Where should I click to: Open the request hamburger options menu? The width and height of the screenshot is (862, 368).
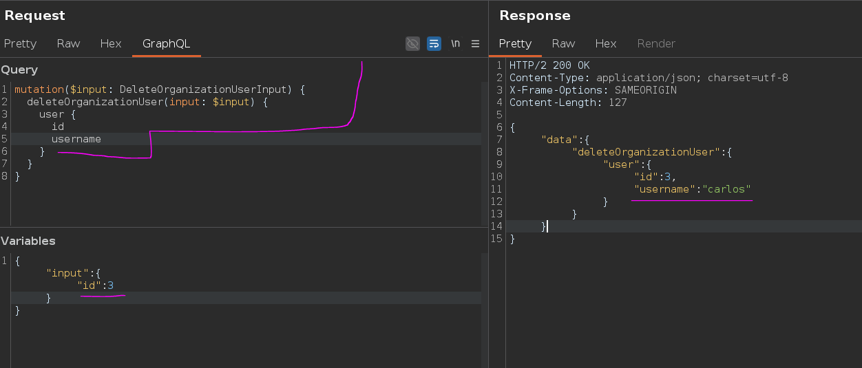tap(475, 43)
